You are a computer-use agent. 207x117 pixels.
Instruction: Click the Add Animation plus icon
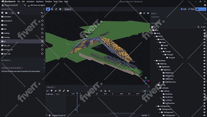click(2, 13)
